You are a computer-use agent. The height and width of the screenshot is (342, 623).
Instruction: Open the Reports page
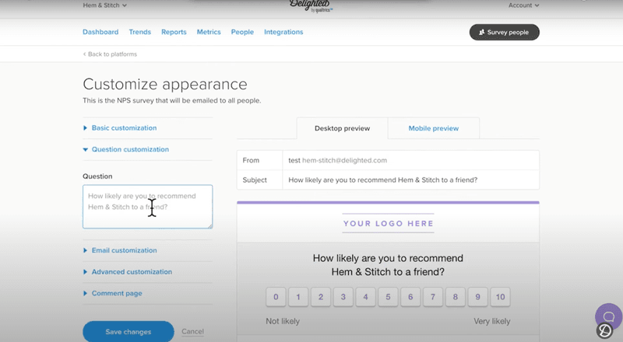pos(174,32)
